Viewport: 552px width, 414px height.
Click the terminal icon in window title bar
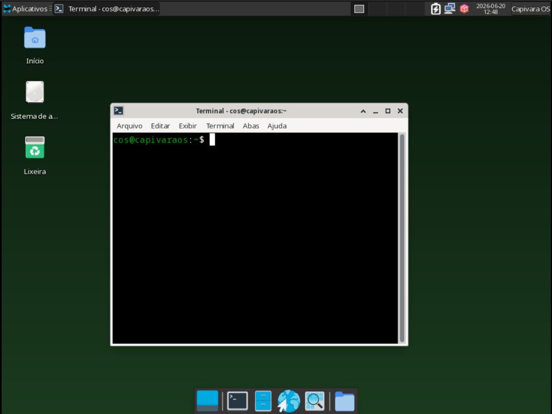(x=119, y=111)
